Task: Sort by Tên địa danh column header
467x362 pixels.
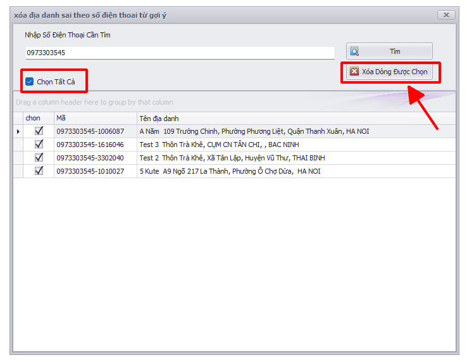Action: pyautogui.click(x=296, y=118)
